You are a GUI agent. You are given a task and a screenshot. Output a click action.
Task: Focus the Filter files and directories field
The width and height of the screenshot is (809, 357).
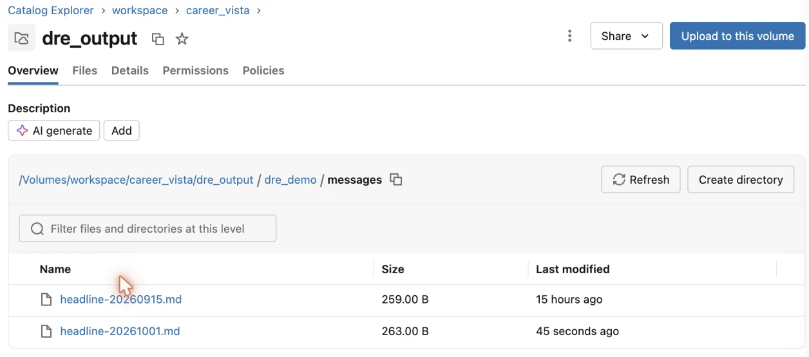click(148, 229)
